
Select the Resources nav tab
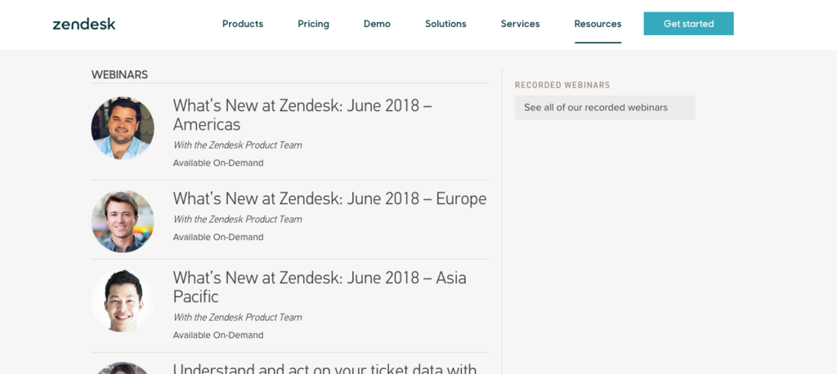coord(598,24)
